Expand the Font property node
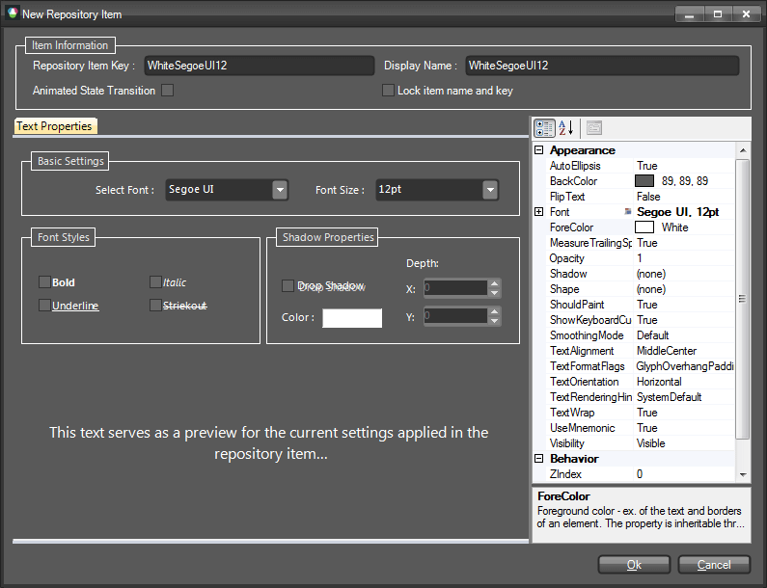The height and width of the screenshot is (588, 767). point(539,212)
